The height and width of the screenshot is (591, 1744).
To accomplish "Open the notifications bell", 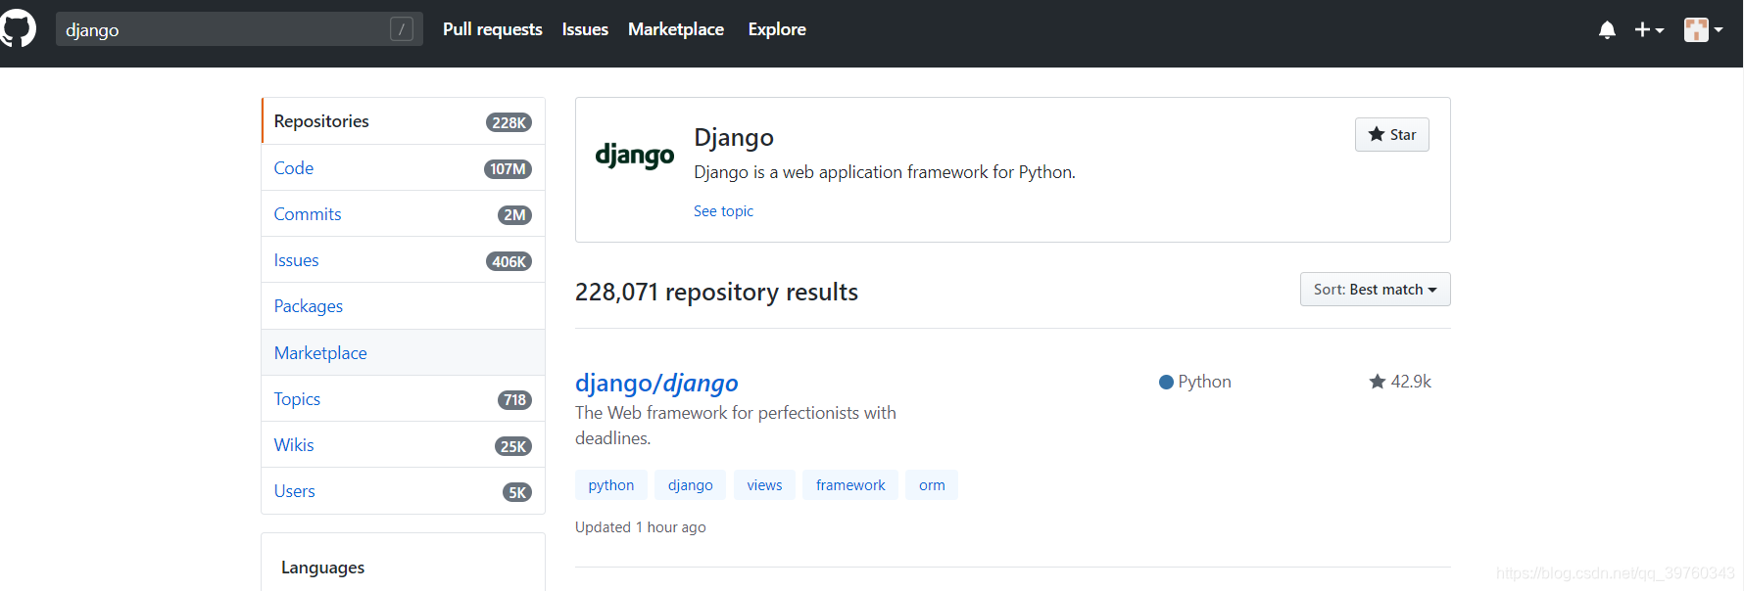I will pos(1607,30).
